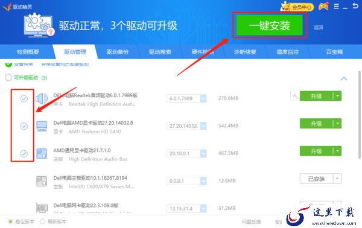Image resolution: width=362 pixels, height=228 pixels.
Task: Click the 278.6MB size text
Action: pos(228,98)
